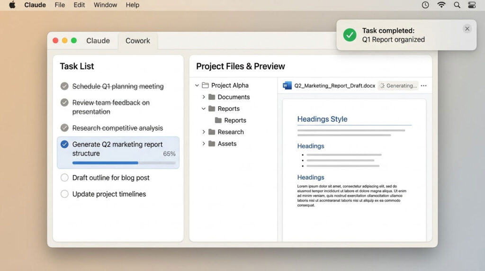The width and height of the screenshot is (485, 271).
Task: Click the Headings Style title in preview
Action: (322, 119)
